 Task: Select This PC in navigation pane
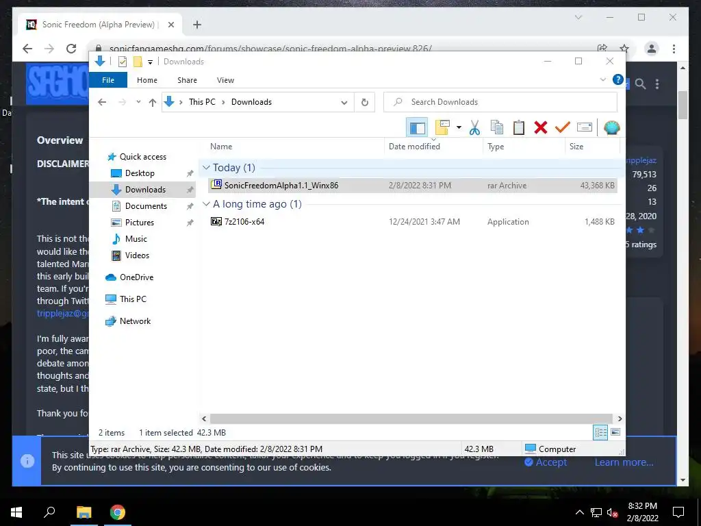[133, 299]
